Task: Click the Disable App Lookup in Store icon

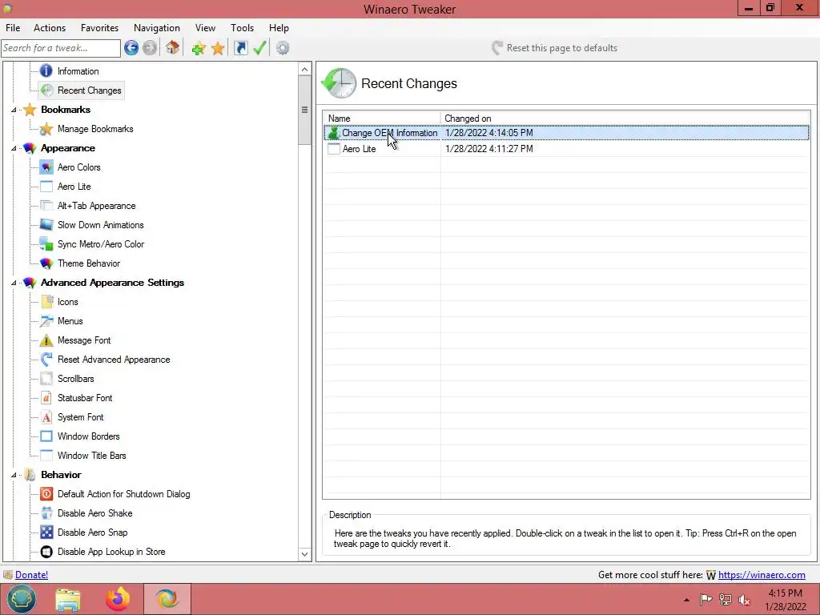Action: [x=46, y=552]
